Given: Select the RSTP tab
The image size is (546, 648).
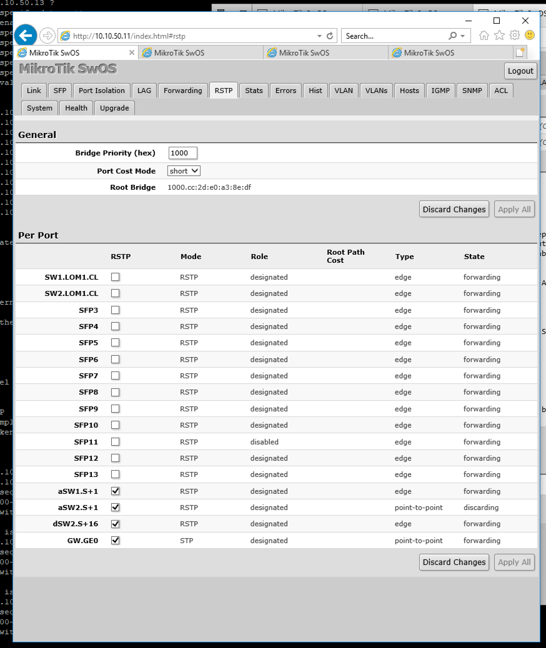Looking at the screenshot, I should (224, 91).
